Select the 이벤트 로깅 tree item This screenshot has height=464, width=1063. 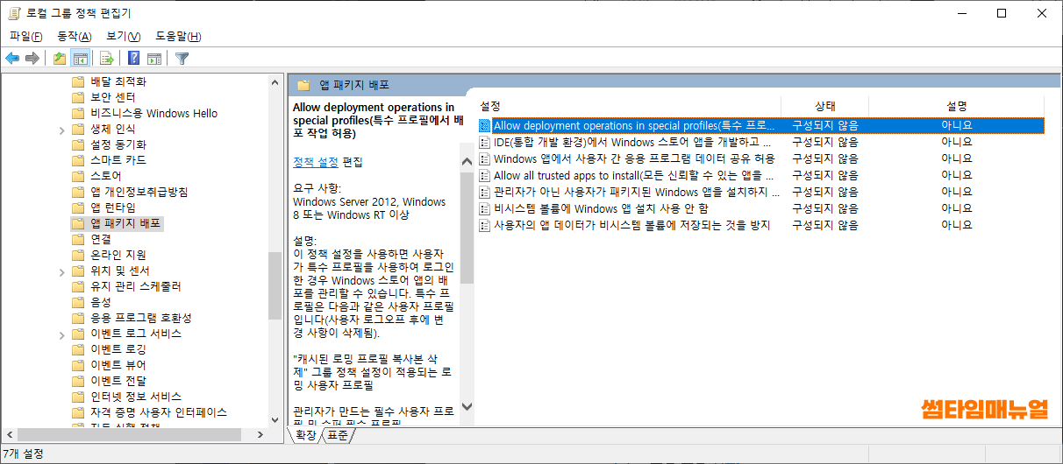click(x=118, y=349)
